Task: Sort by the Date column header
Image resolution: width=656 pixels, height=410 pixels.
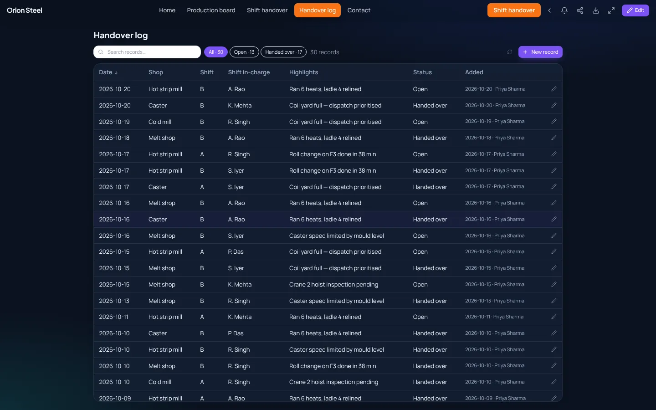Action: point(108,72)
